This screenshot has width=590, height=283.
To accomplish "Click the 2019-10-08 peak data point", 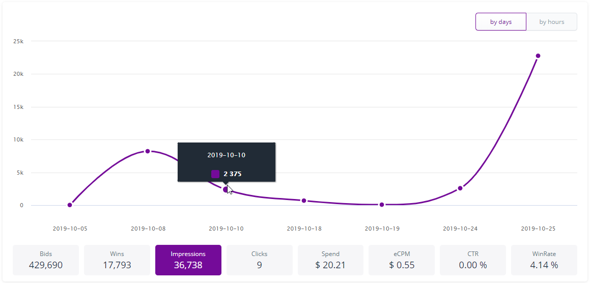I will (148, 151).
